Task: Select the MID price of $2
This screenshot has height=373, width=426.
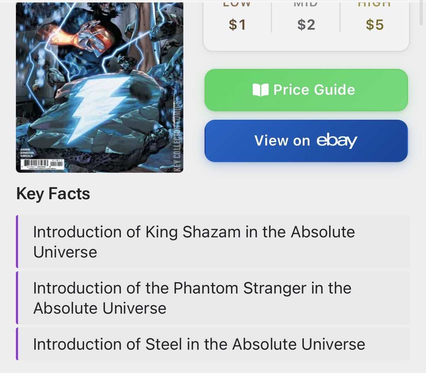Action: pyautogui.click(x=306, y=25)
